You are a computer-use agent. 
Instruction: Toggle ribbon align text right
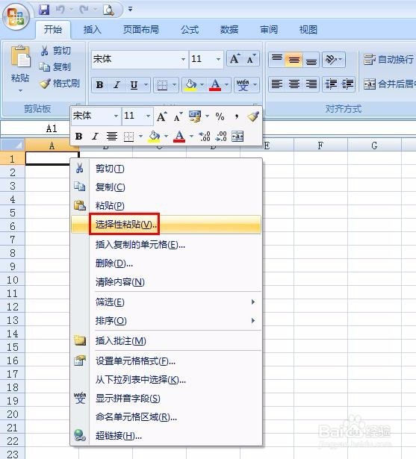click(311, 84)
